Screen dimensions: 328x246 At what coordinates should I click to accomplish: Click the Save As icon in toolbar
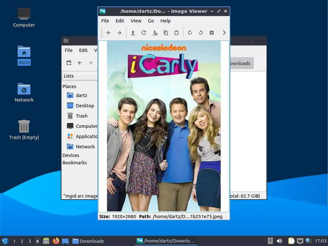(x=155, y=33)
